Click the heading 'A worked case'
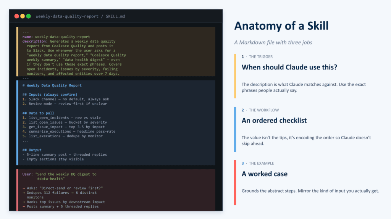Image resolution: width=391 pixels, height=219 pixels. [264, 174]
